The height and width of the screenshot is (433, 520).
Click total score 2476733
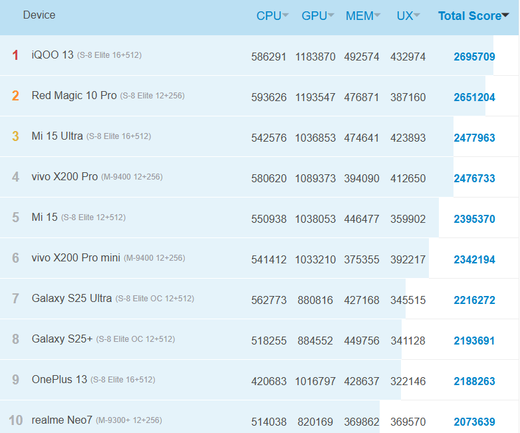(474, 178)
